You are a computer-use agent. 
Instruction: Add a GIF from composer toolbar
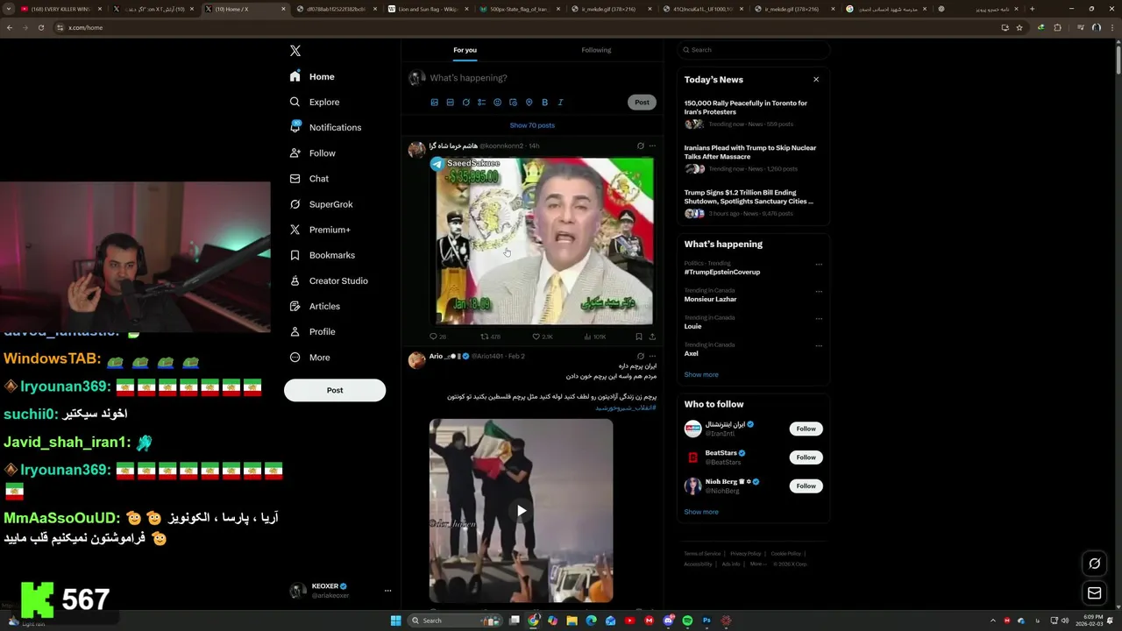tap(450, 103)
